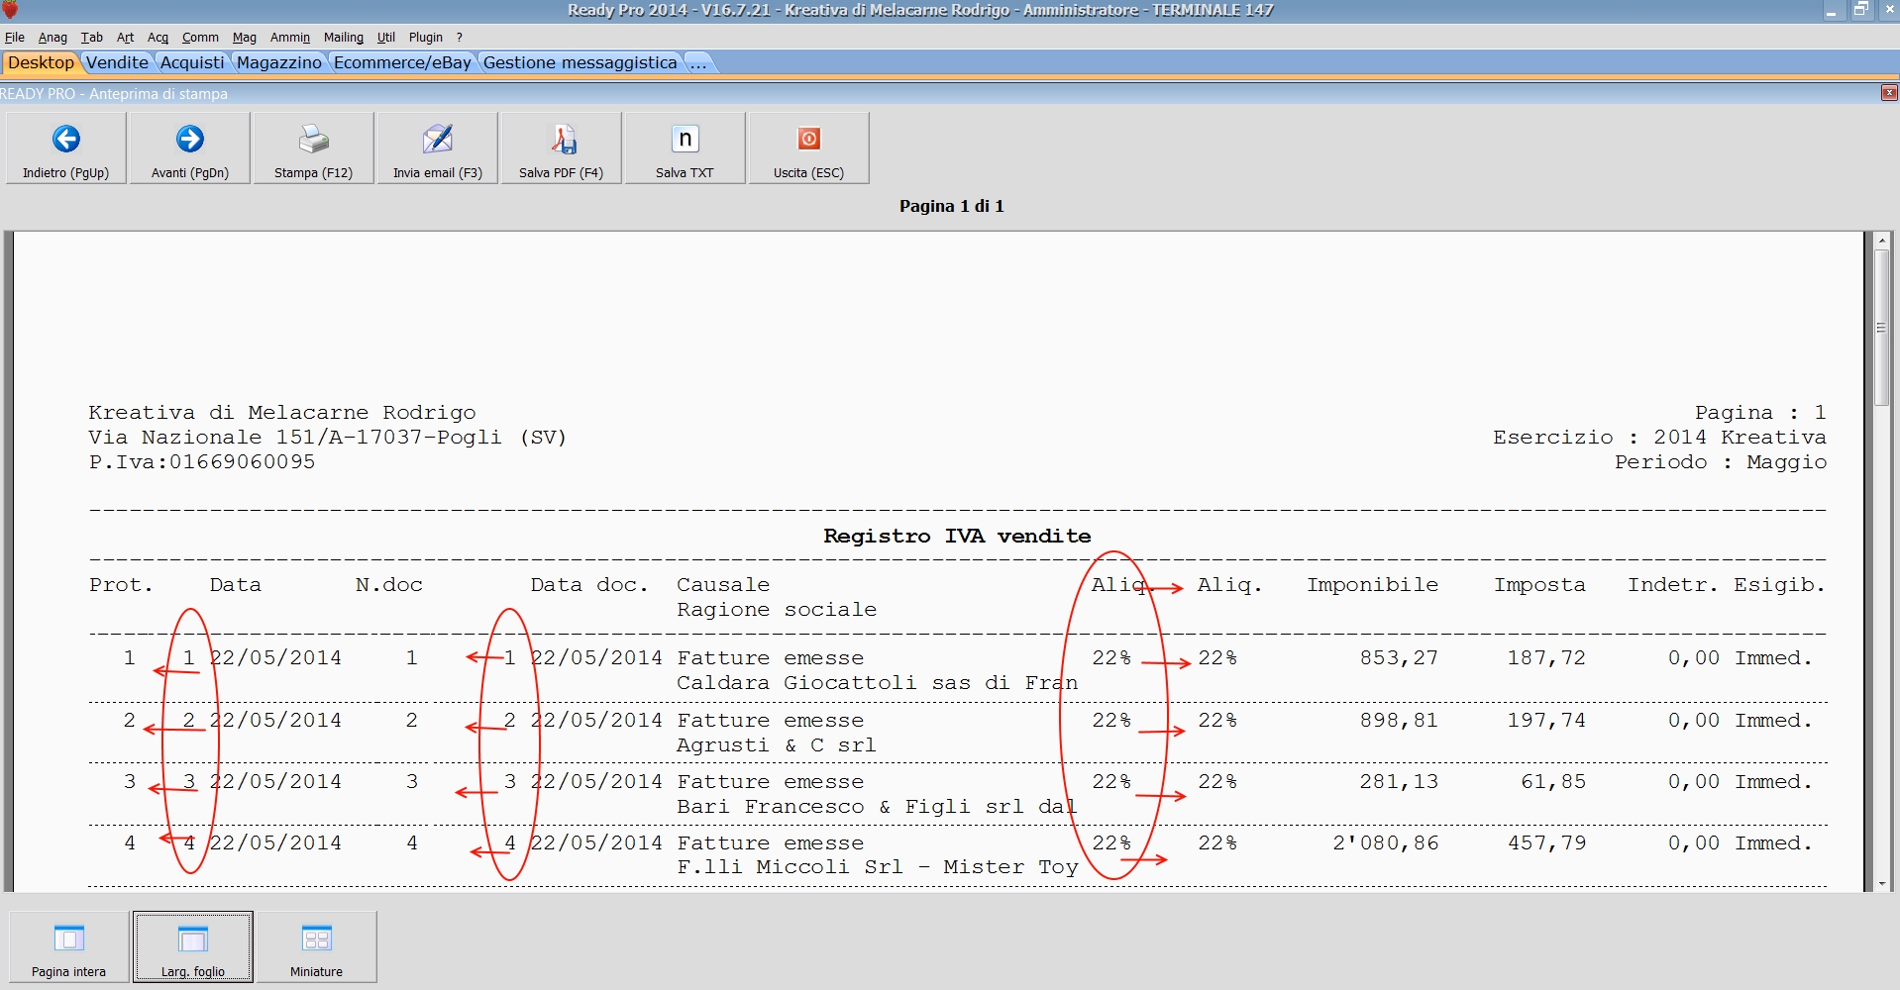The width and height of the screenshot is (1900, 990).
Task: Open the Acq menu
Action: pos(158,38)
